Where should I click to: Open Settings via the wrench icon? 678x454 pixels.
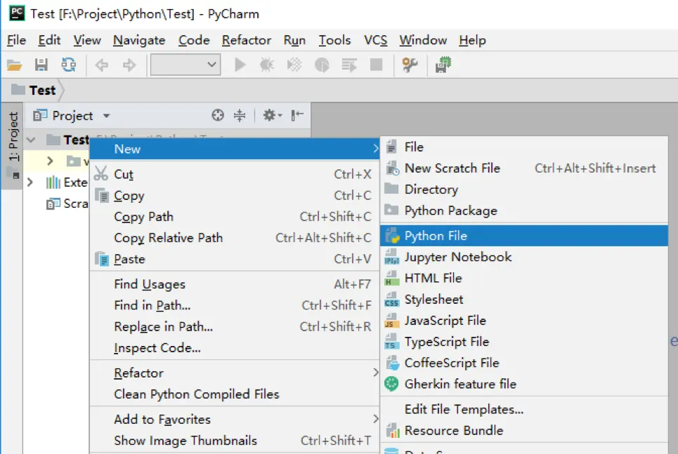410,65
